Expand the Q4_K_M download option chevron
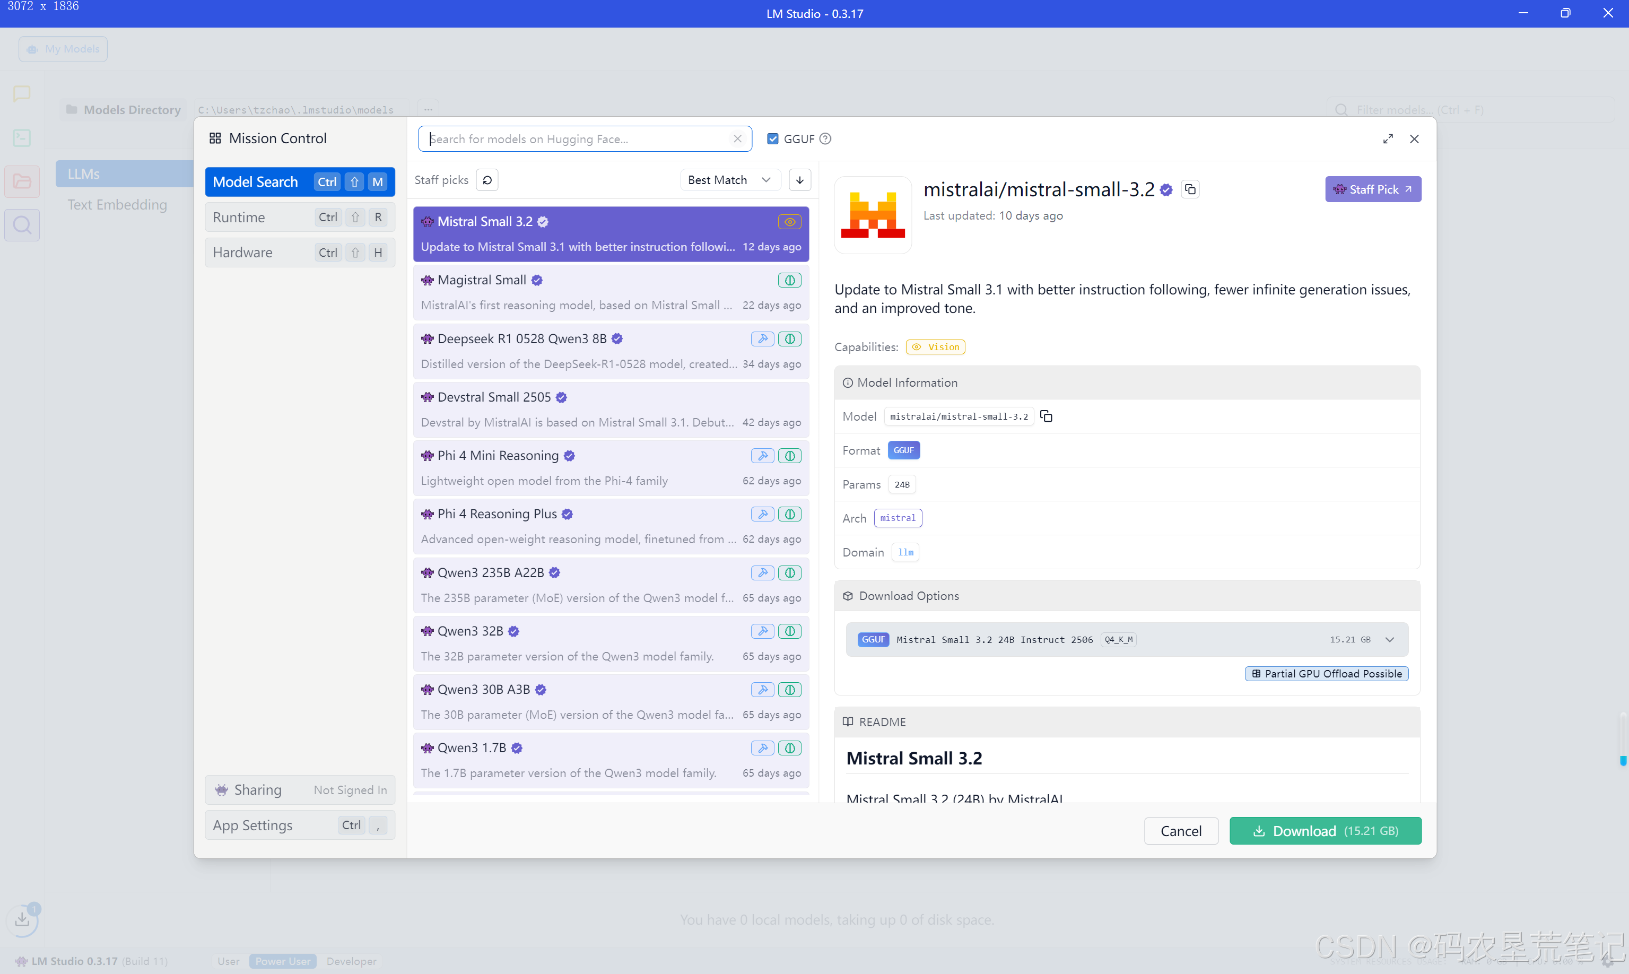1629x974 pixels. coord(1390,639)
